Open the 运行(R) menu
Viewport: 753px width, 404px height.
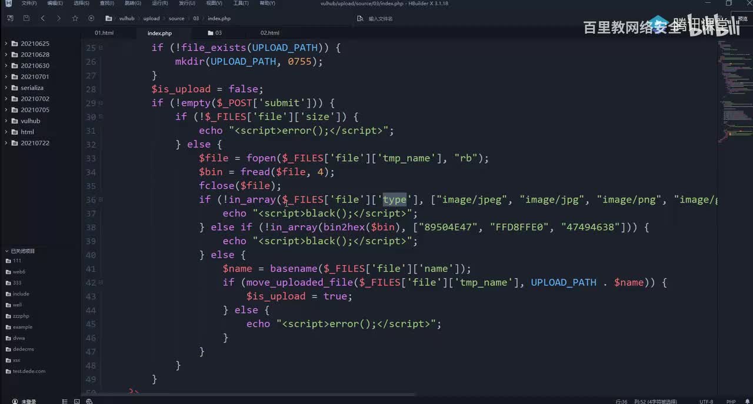coord(160,3)
